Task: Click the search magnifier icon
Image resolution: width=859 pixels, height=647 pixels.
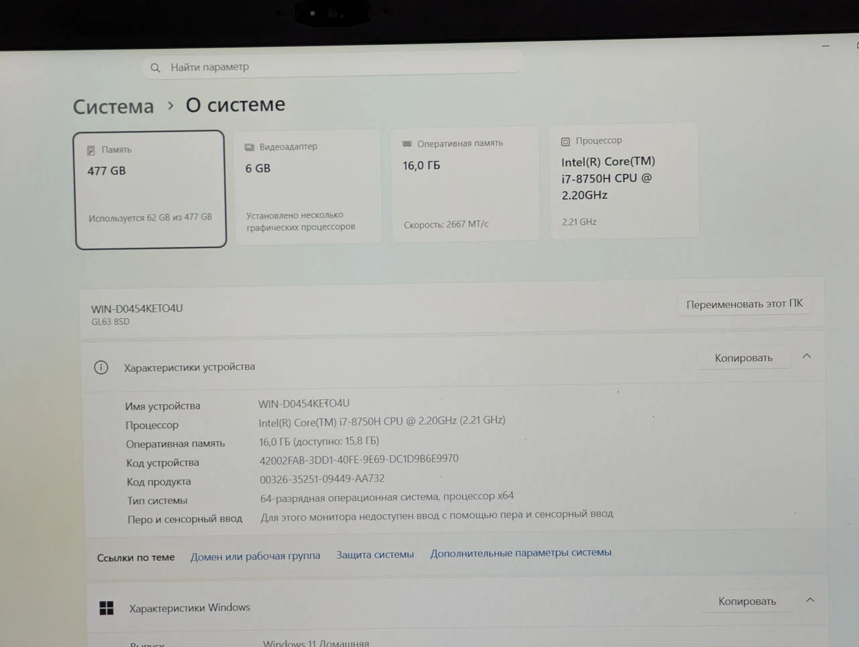Action: (156, 68)
